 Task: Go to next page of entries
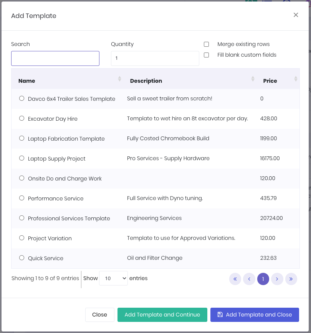click(x=277, y=279)
